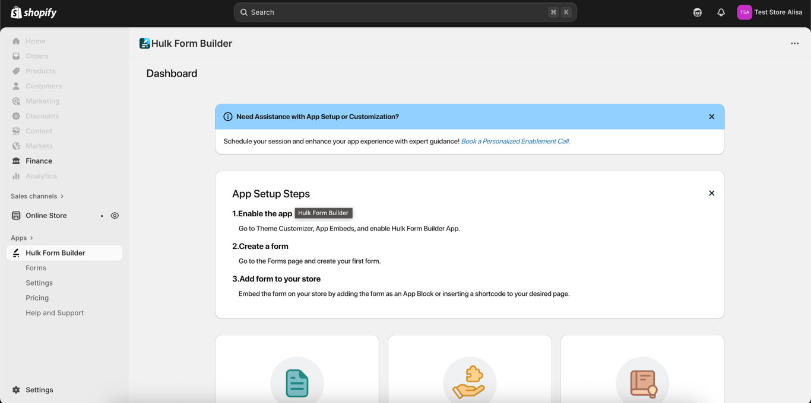Viewport: 811px width, 403px height.
Task: Click the search magnifier icon
Action: [244, 12]
